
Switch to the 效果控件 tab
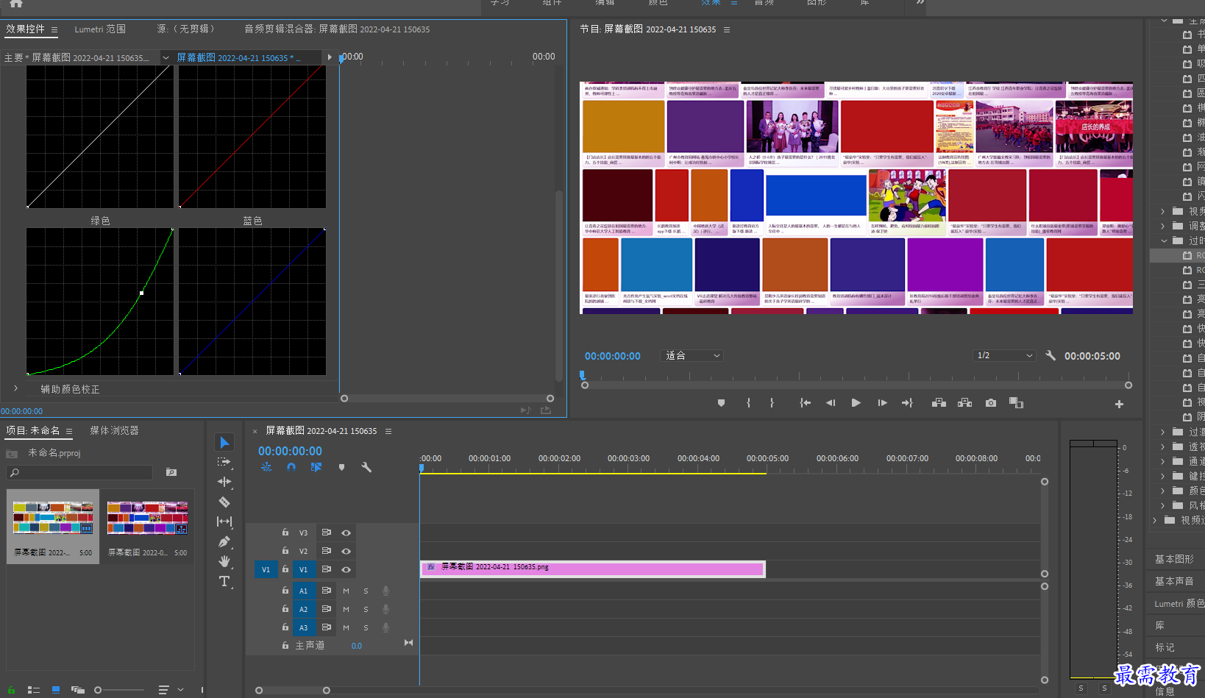(x=25, y=29)
